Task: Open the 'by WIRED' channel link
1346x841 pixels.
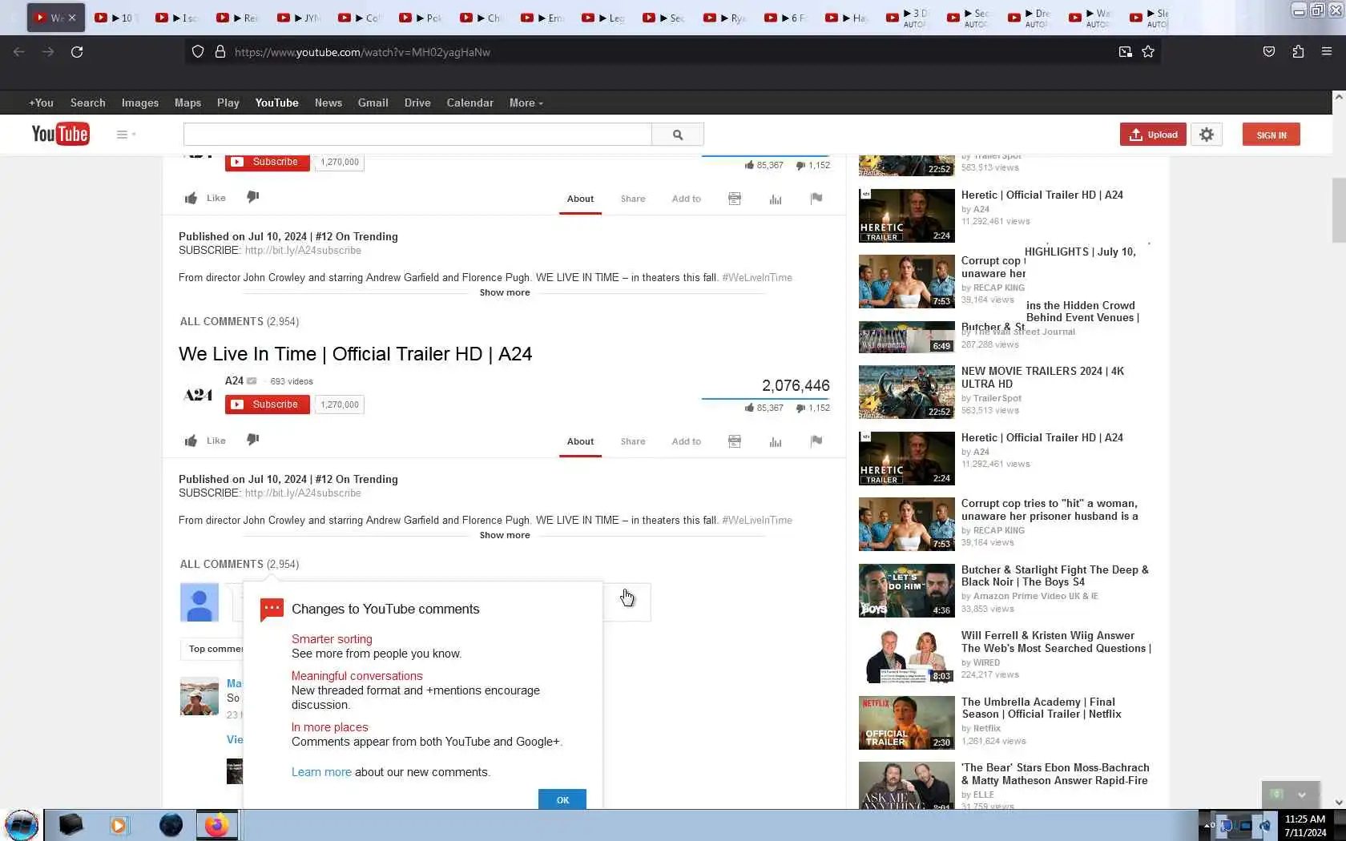Action: click(981, 662)
